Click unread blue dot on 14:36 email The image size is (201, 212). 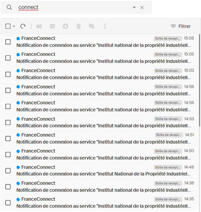18,183
